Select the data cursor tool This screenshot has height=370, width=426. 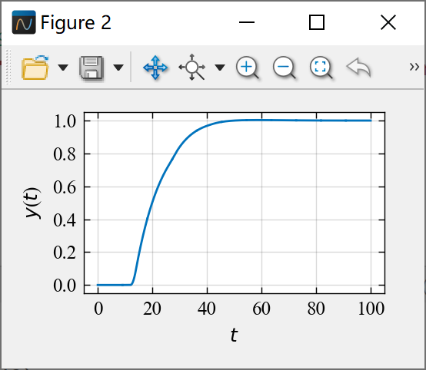click(x=191, y=67)
